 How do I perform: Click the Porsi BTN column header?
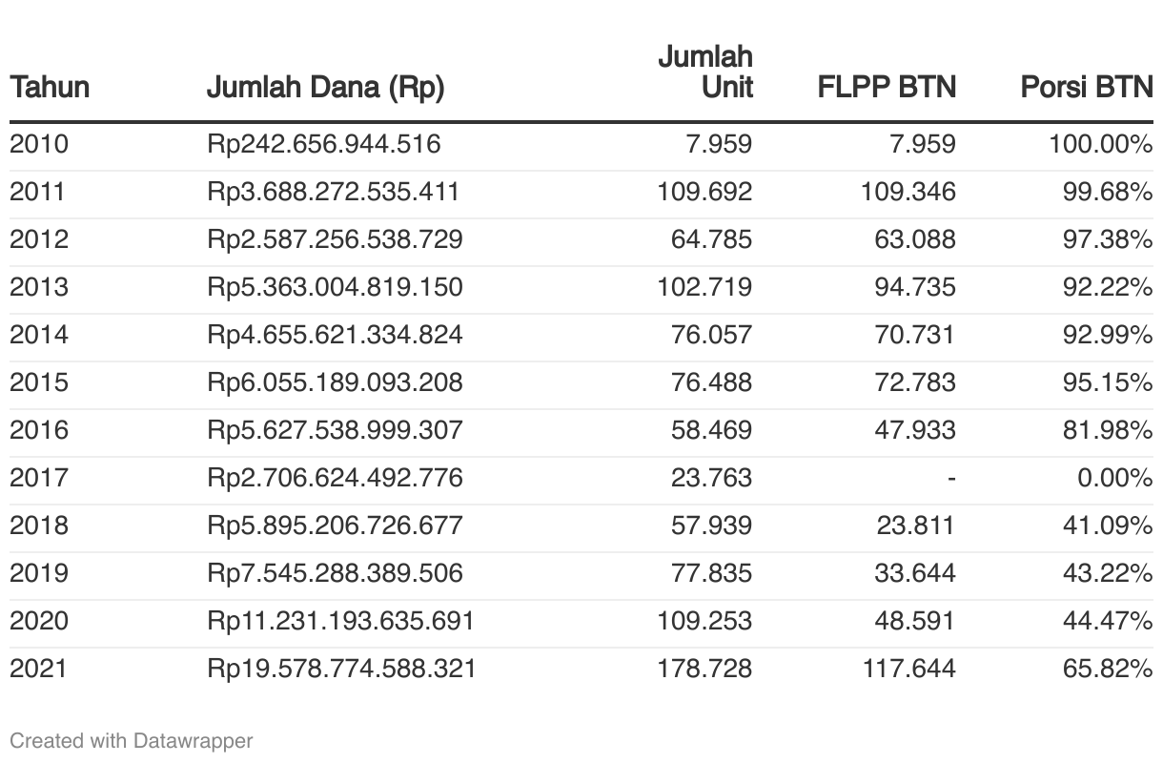(x=1087, y=88)
